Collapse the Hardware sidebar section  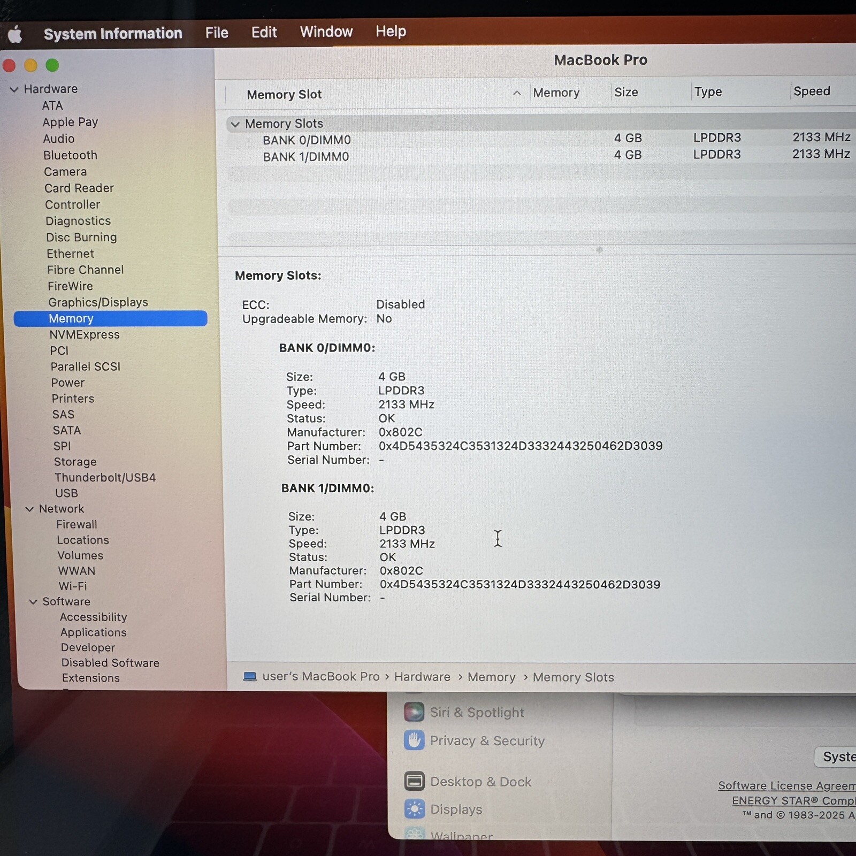(x=14, y=89)
